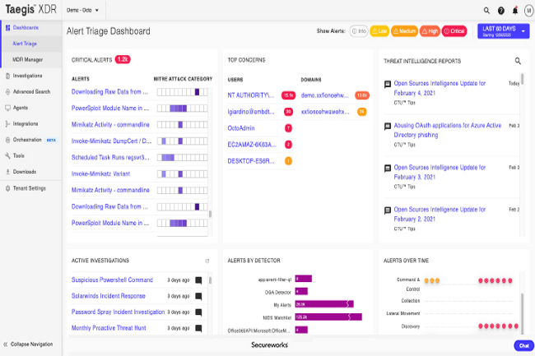Open the global search magnifier icon

(486, 11)
